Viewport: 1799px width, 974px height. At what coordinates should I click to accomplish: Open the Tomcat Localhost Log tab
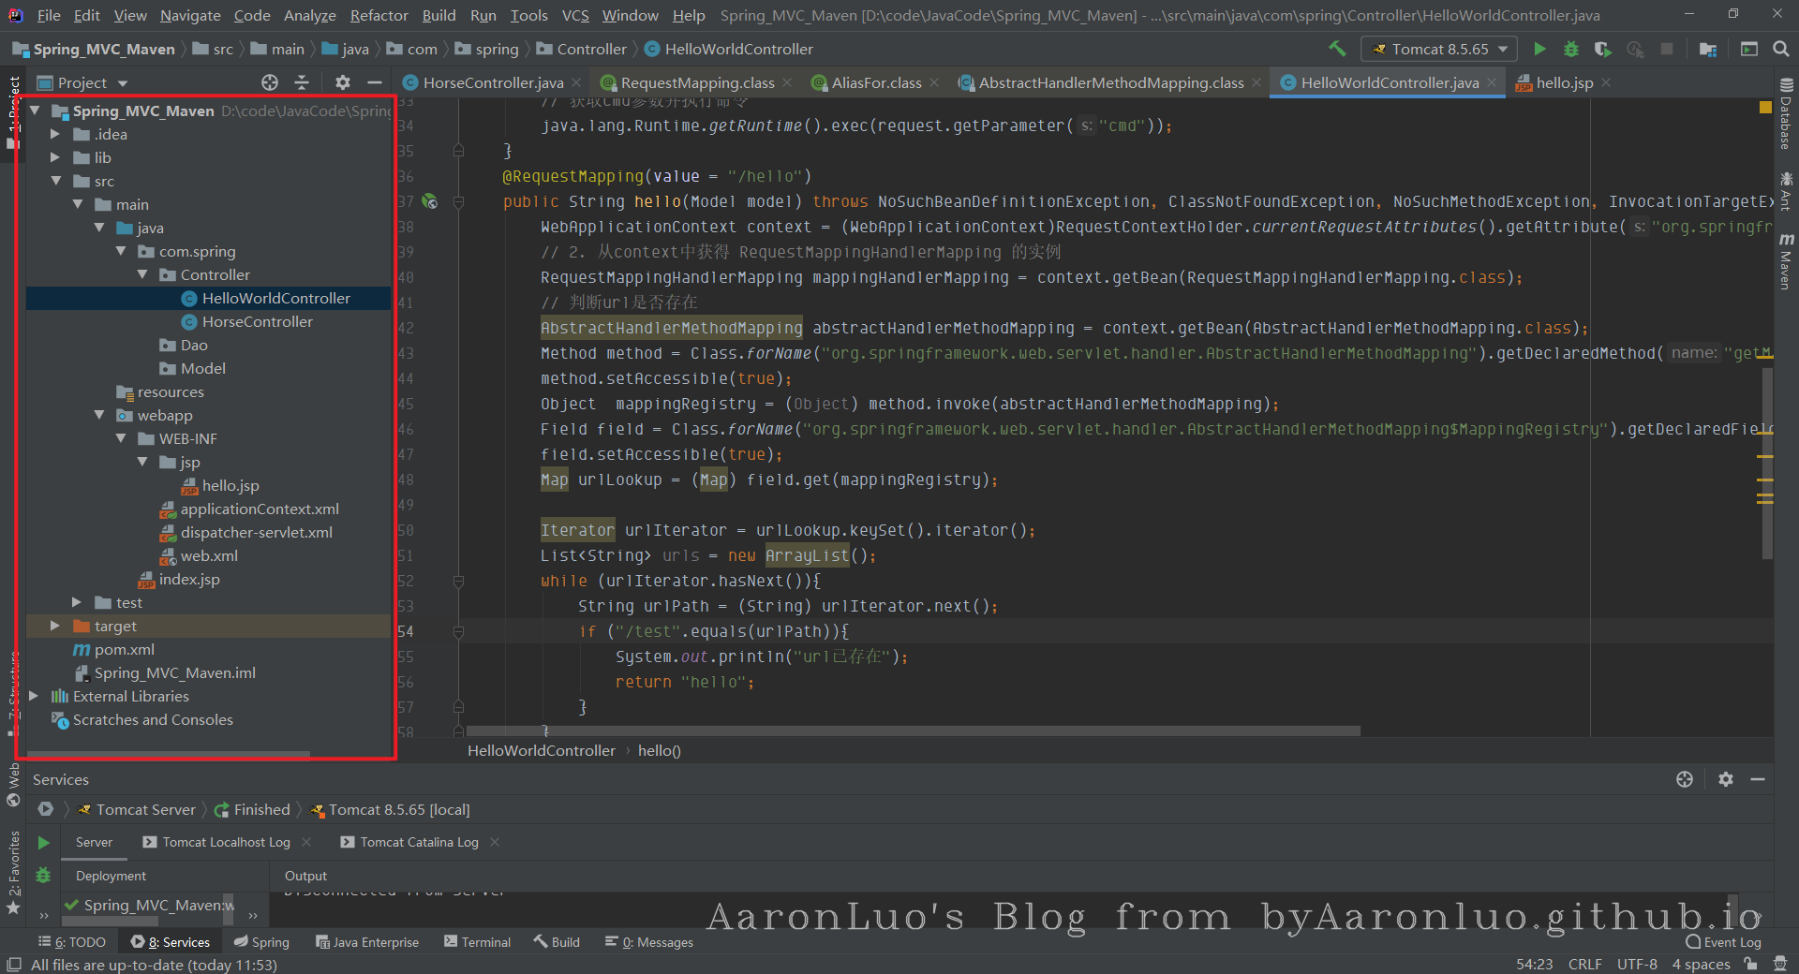pos(226,842)
